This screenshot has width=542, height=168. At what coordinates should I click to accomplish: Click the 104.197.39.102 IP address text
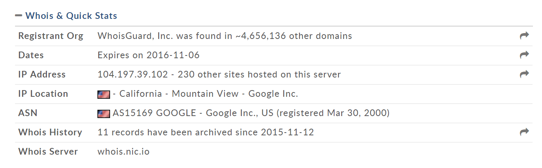[133, 75]
